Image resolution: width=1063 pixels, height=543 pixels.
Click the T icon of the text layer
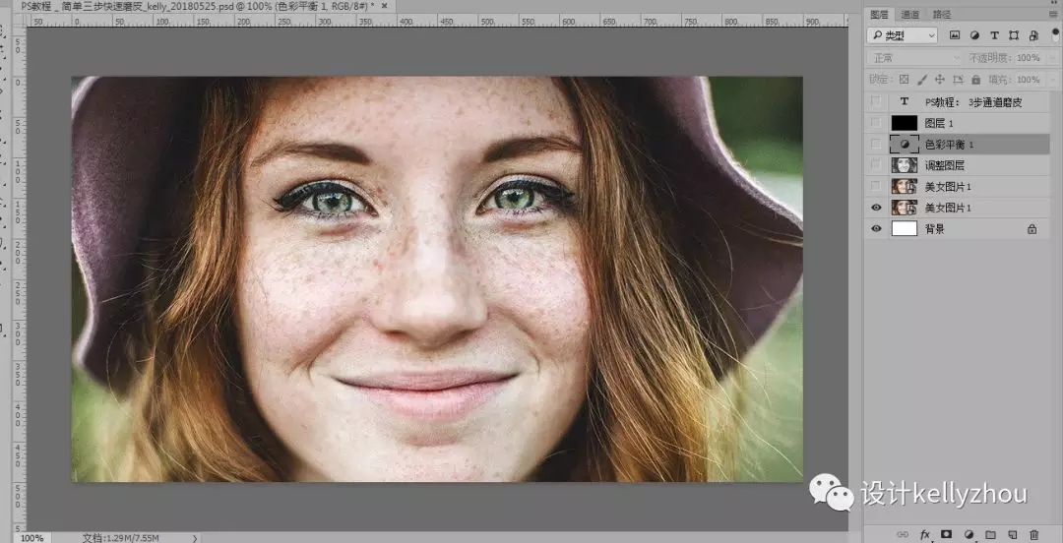[904, 101]
